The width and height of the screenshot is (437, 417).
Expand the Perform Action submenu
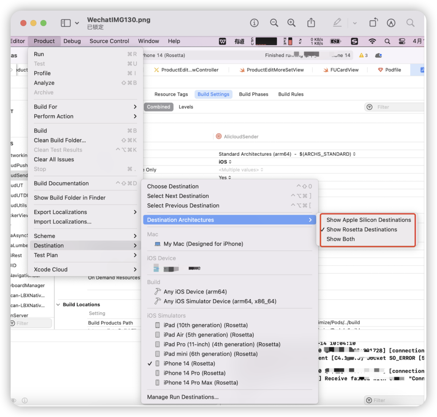[x=85, y=116]
